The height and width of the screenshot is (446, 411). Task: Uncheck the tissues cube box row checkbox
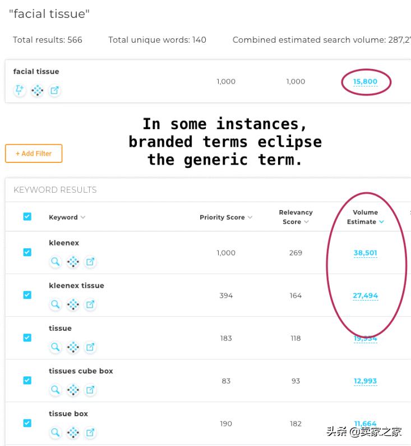(27, 380)
